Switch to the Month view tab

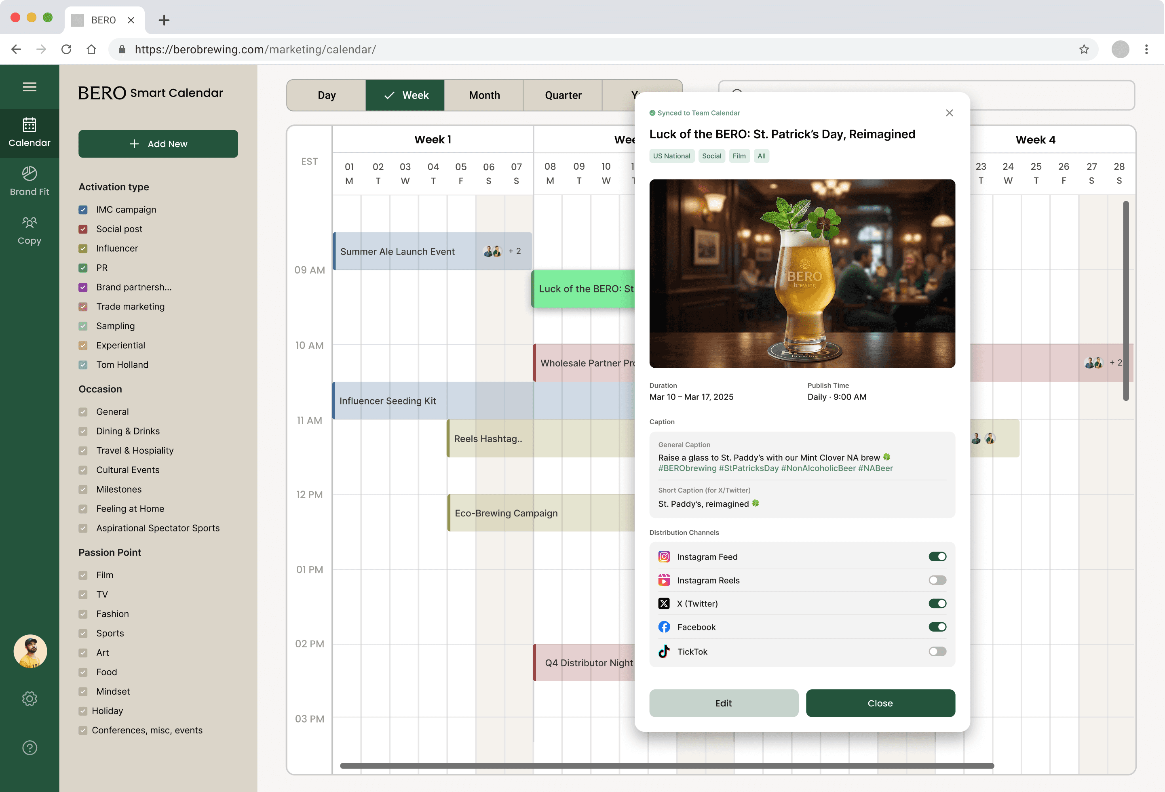tap(484, 95)
